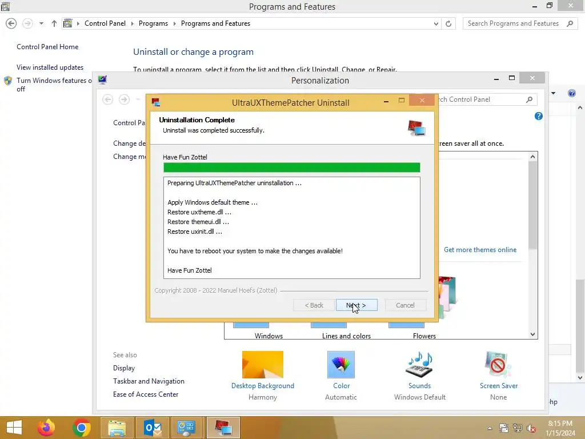
Task: Show hidden system tray icons
Action: (490, 428)
